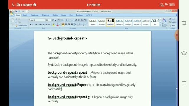Show or hide paragraph marks
Screen dimensions: 189x106
point(85,20)
